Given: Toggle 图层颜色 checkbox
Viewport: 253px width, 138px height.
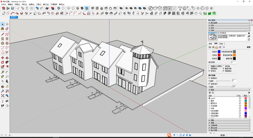Looking at the screenshot, I should 209,68.
